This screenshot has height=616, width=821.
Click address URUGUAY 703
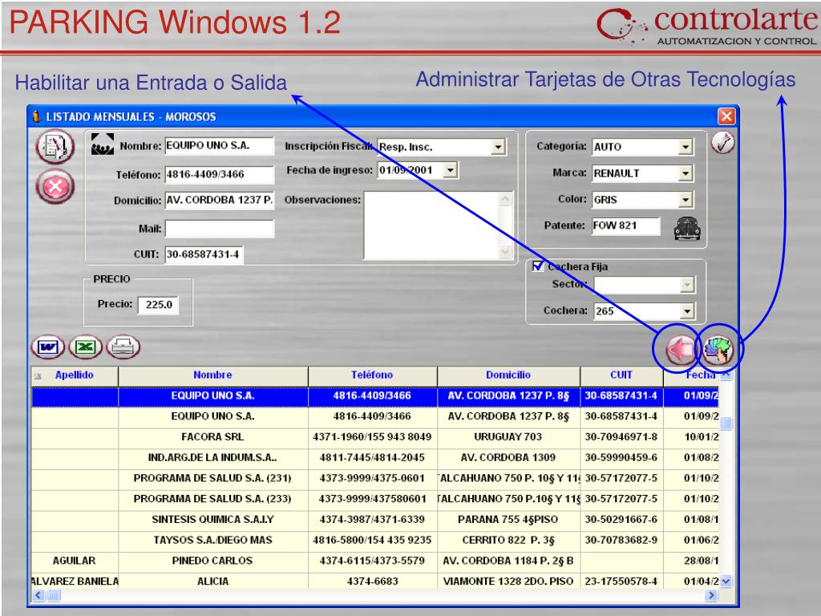tap(508, 437)
